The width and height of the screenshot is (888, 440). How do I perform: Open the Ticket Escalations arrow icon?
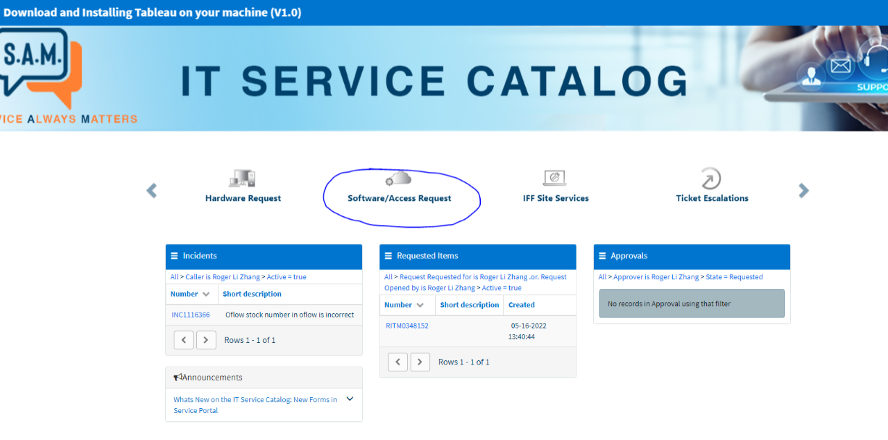[x=711, y=178]
